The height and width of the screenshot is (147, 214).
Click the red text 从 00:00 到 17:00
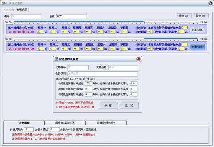[21, 32]
